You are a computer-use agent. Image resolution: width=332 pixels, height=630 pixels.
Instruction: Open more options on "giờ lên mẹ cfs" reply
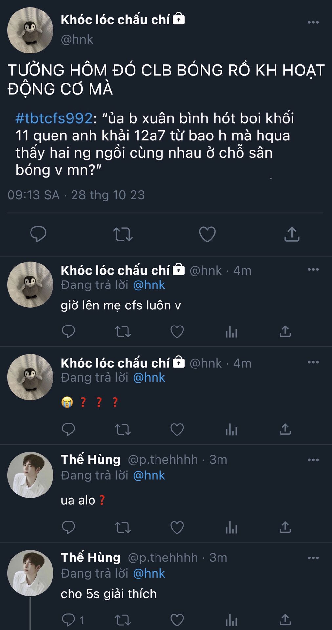tap(313, 270)
